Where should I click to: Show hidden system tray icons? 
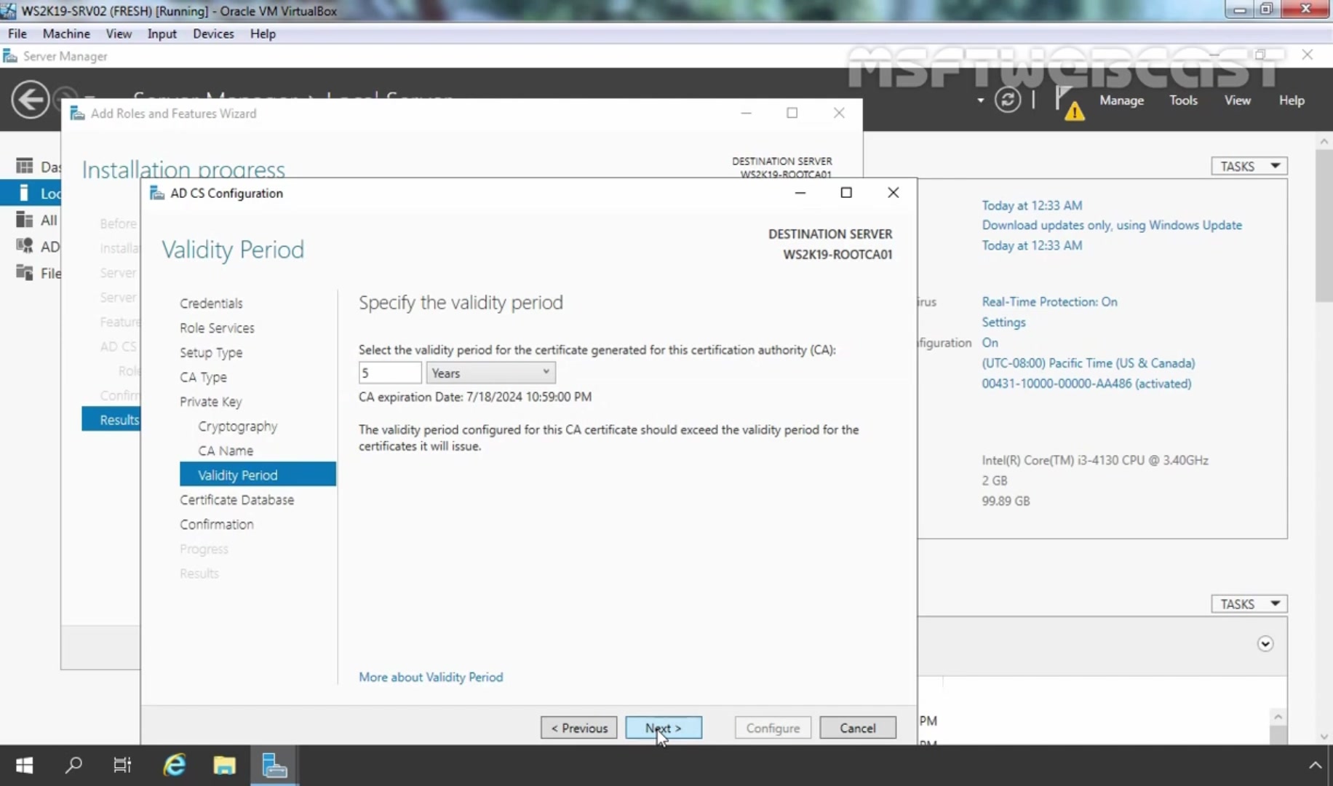1315,765
